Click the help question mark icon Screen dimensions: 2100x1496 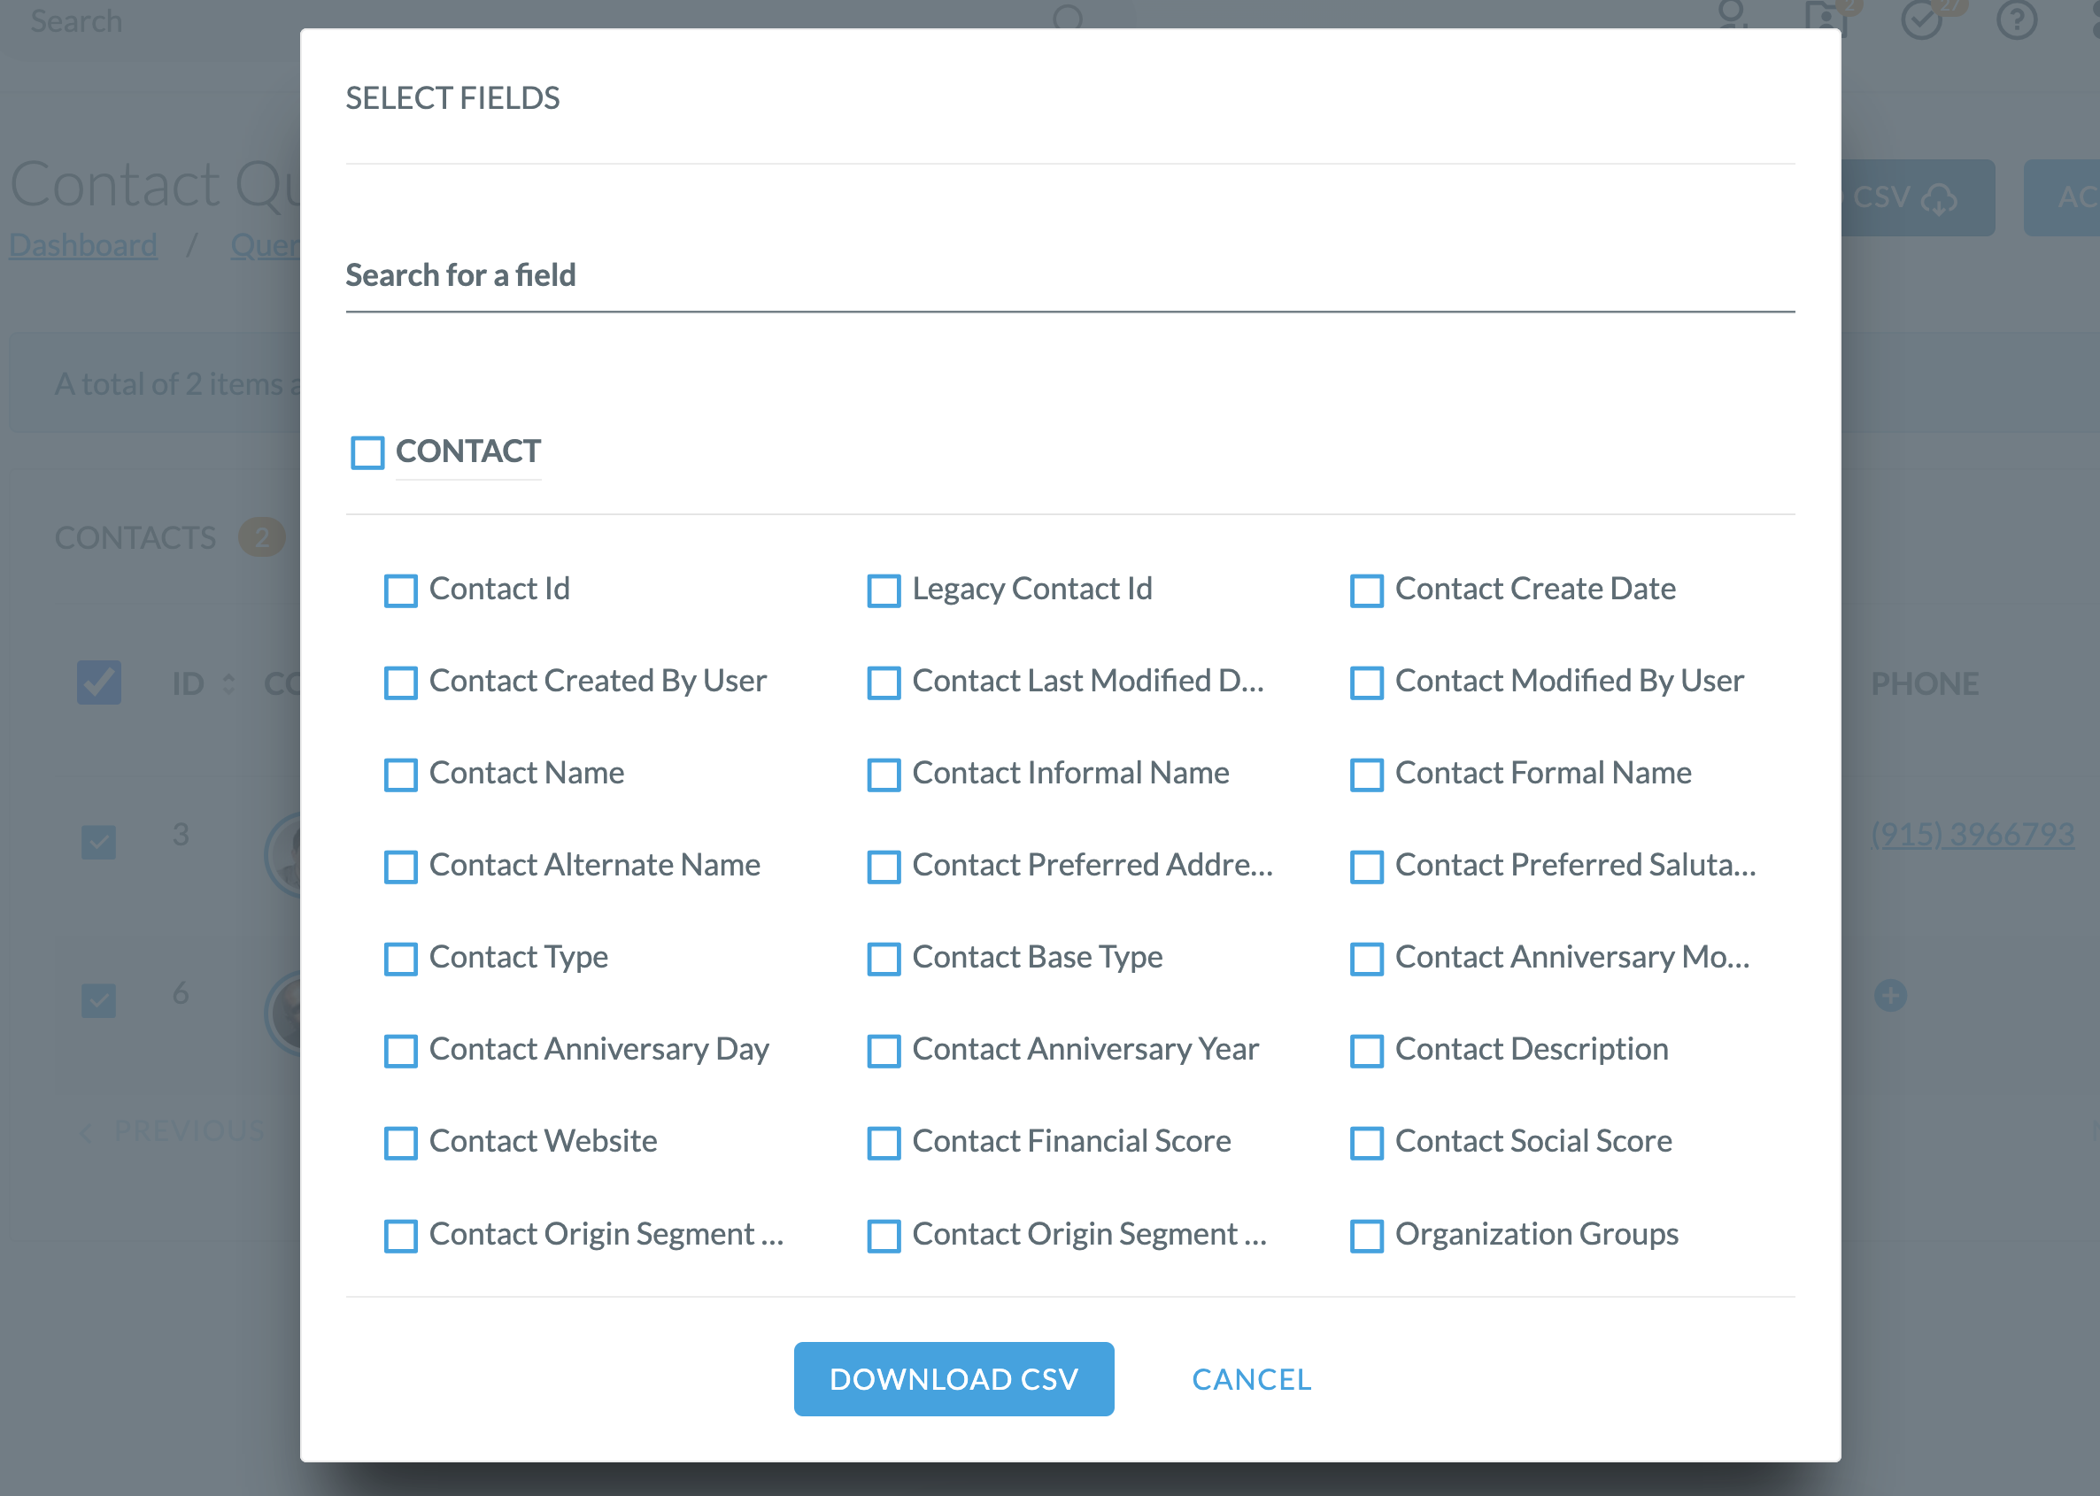click(x=2016, y=19)
